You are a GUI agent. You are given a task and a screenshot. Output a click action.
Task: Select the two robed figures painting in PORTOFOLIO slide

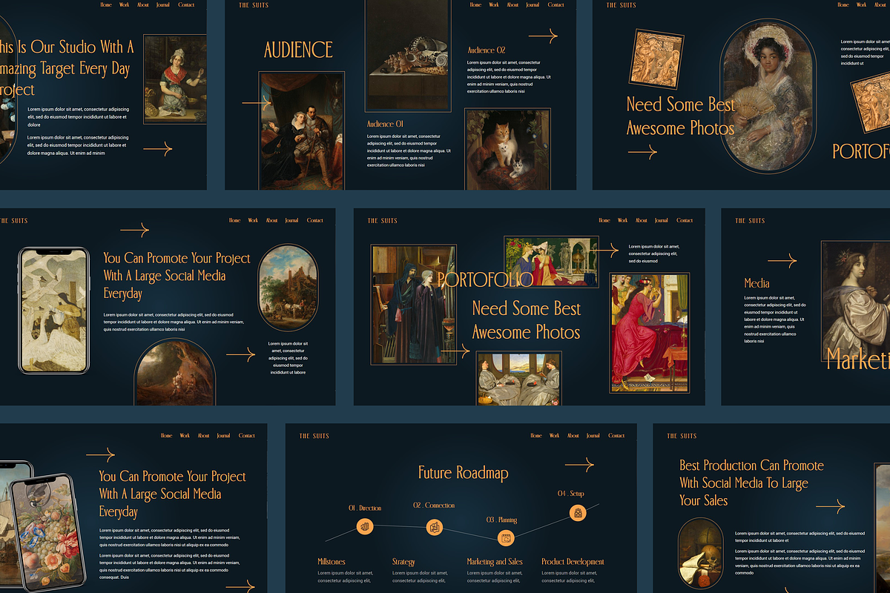point(414,305)
